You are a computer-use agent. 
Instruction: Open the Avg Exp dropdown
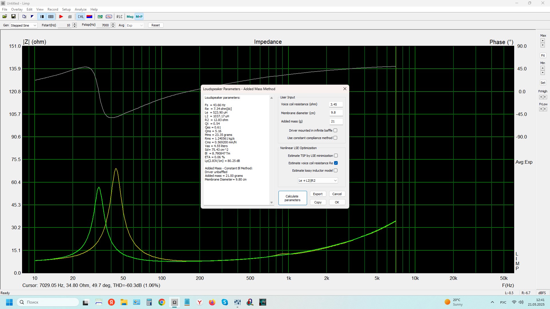(135, 25)
